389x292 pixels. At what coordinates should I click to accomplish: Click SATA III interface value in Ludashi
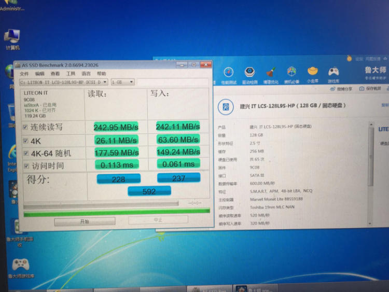257,175
